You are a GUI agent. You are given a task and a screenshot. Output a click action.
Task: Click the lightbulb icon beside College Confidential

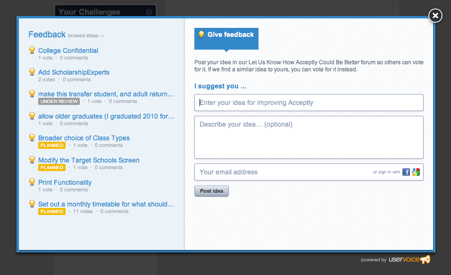click(32, 50)
